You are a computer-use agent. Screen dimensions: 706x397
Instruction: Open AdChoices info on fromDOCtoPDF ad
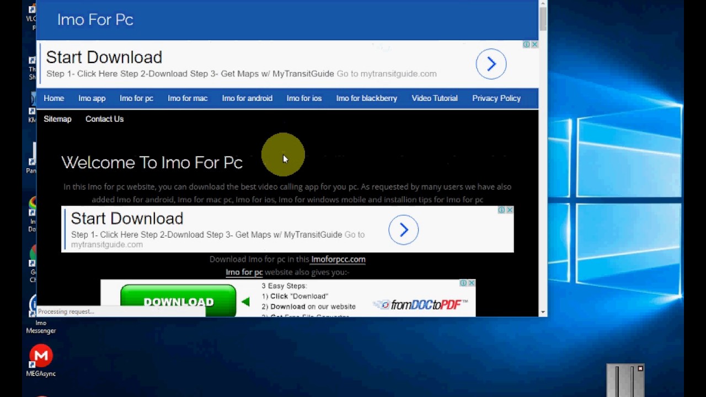[x=464, y=283]
